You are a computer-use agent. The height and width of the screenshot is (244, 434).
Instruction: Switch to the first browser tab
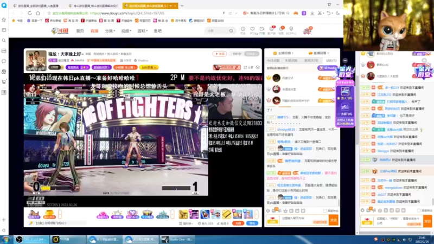(x=36, y=5)
